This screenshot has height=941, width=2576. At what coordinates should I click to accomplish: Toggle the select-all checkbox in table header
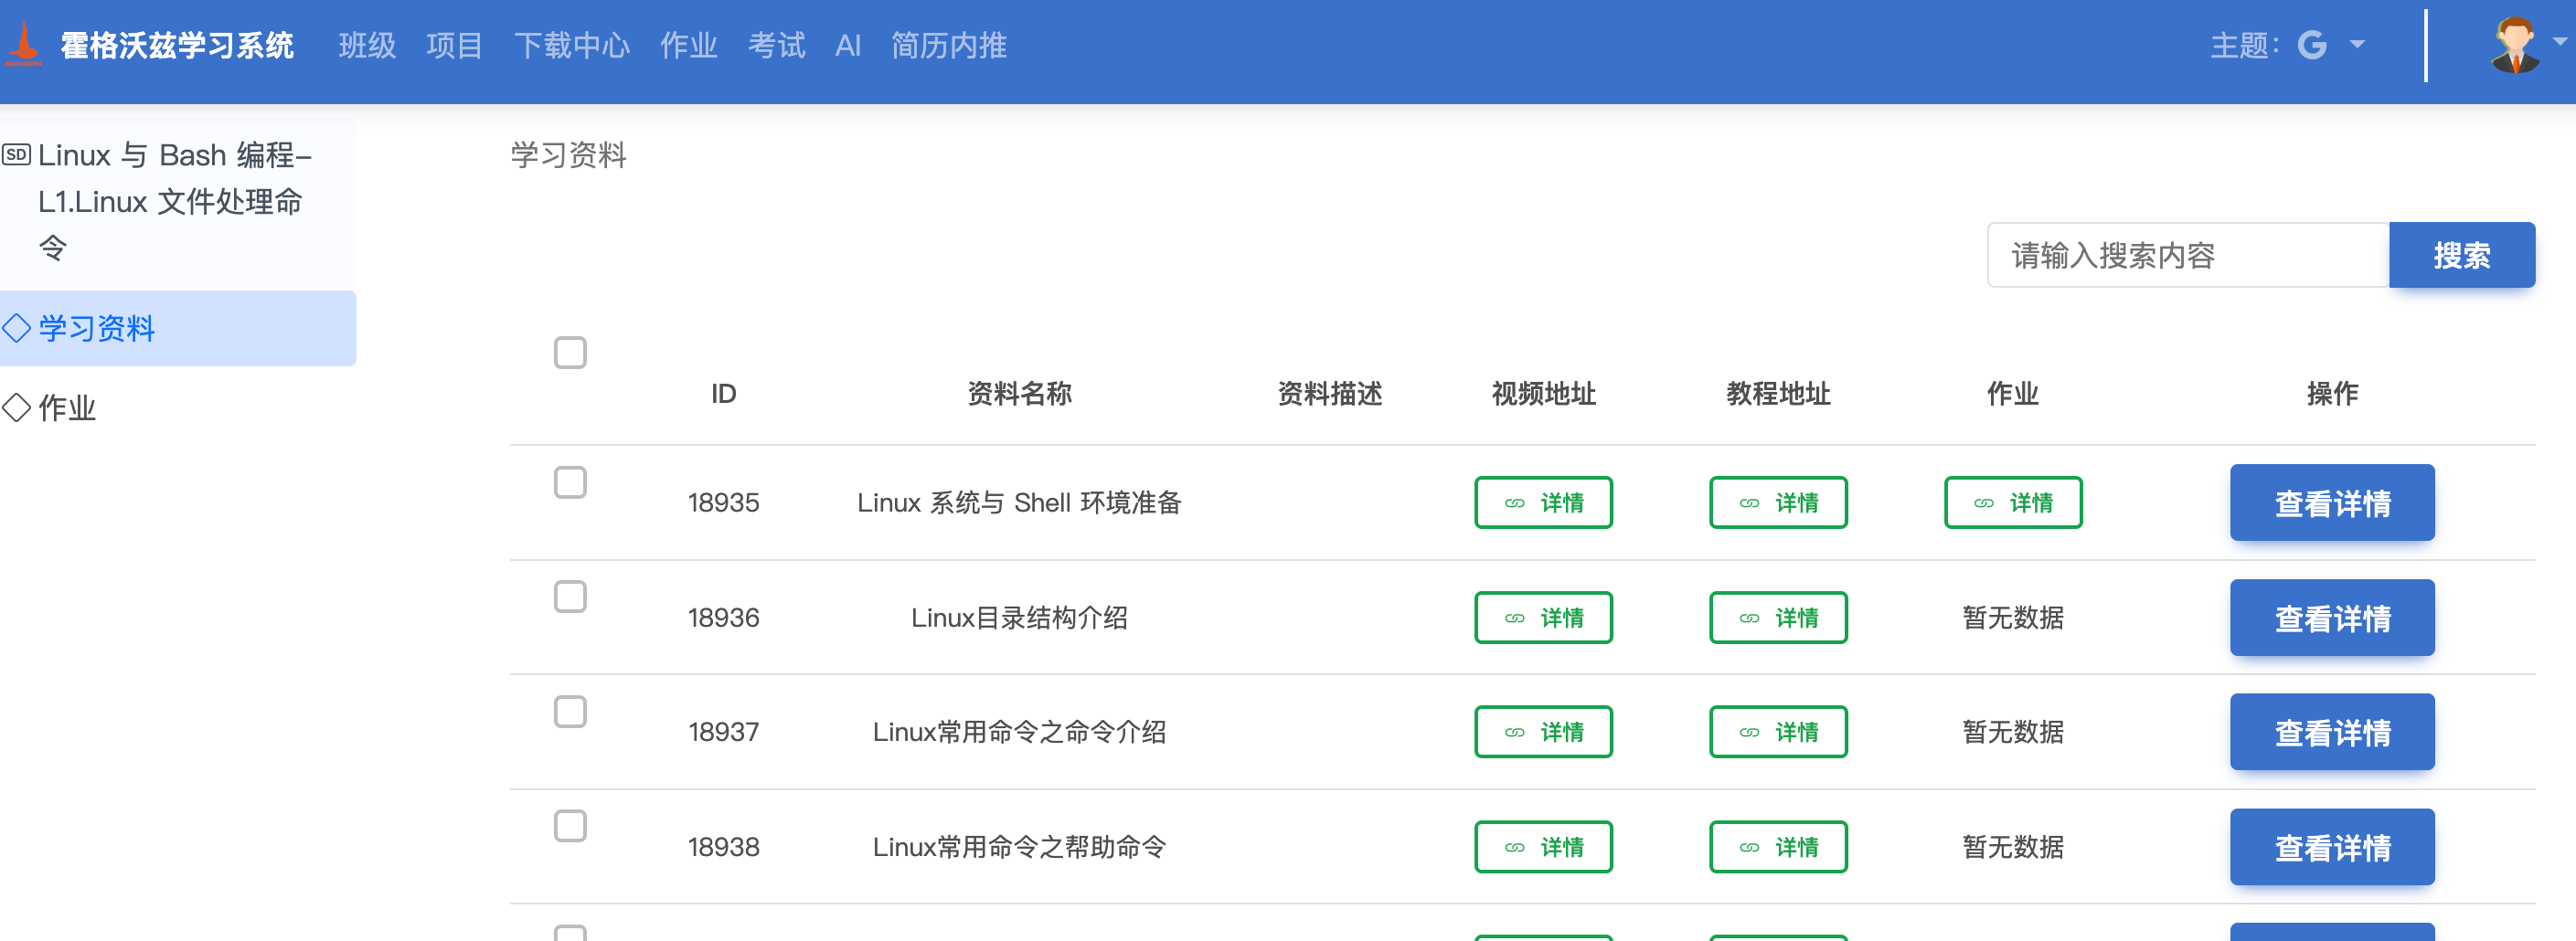570,353
